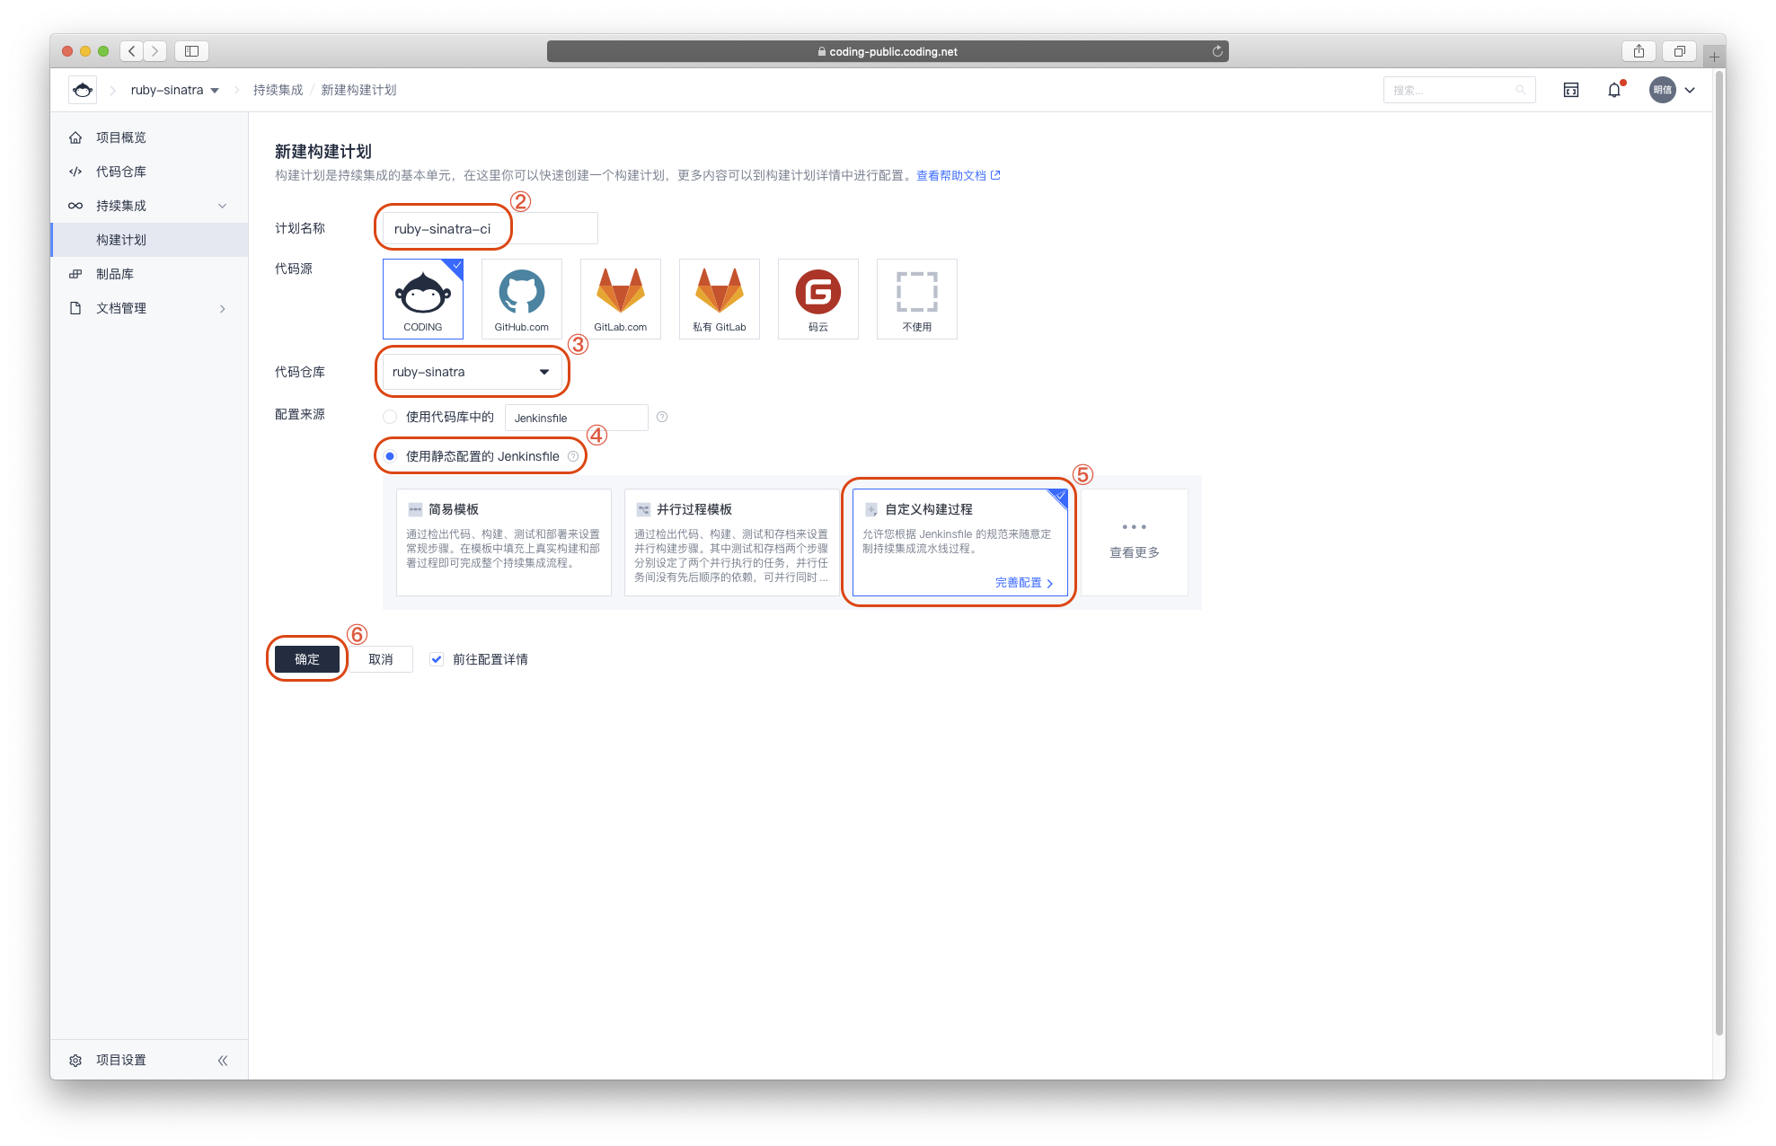The image size is (1776, 1146).
Task: Select 使用代码库中的 Jenkinsfile radio option
Action: (x=390, y=417)
